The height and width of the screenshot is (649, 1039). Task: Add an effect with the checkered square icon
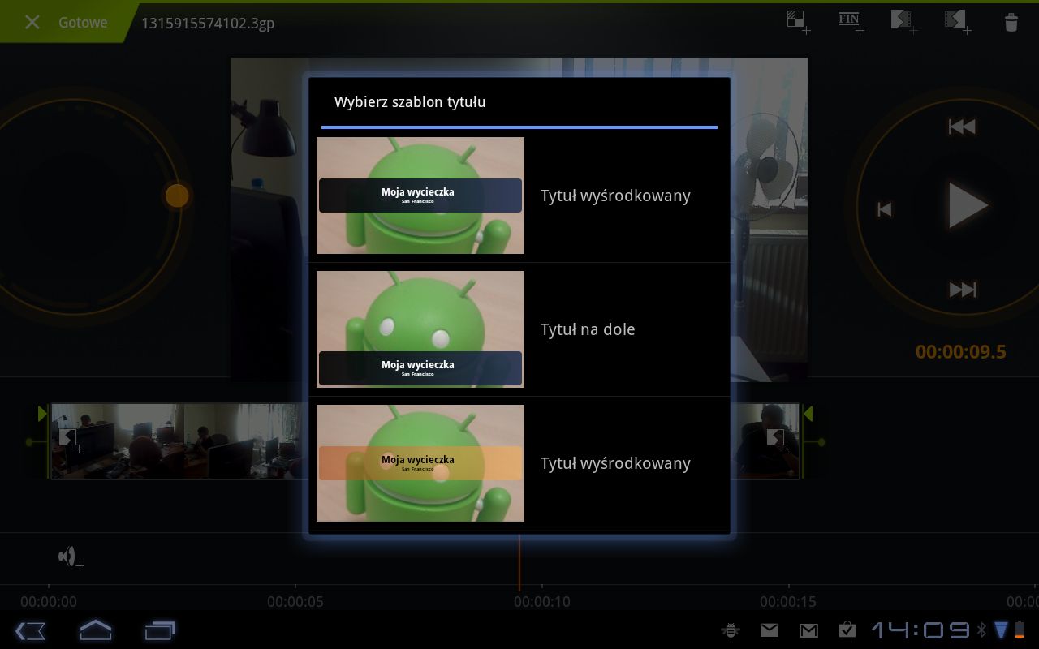798,22
